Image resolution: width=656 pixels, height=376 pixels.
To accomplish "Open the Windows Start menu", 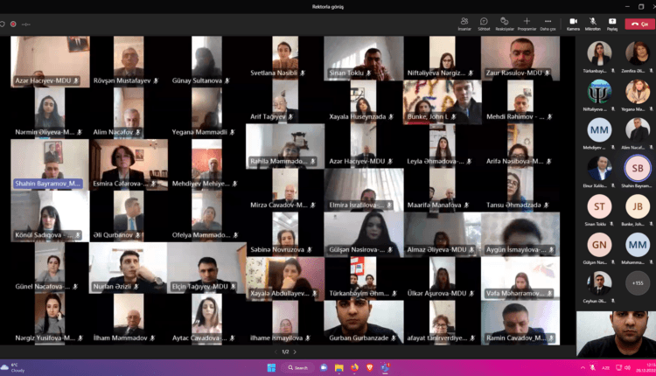I will click(270, 367).
